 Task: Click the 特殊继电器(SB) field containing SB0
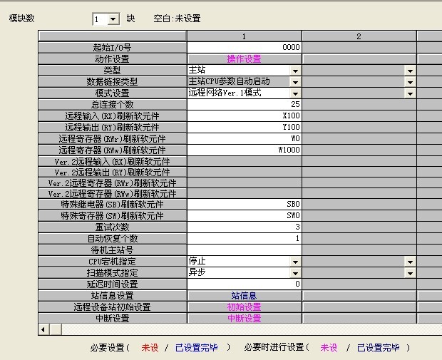245,204
